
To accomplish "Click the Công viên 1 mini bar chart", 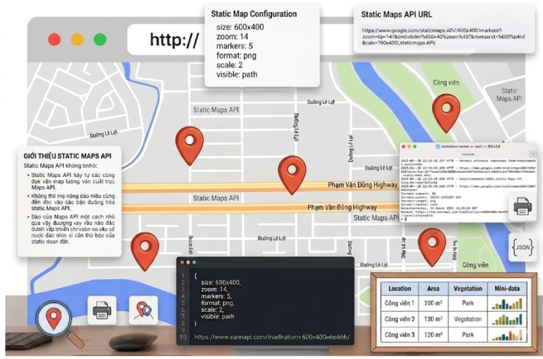I will point(507,303).
